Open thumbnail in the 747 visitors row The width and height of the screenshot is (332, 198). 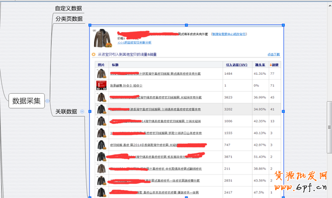point(102,145)
